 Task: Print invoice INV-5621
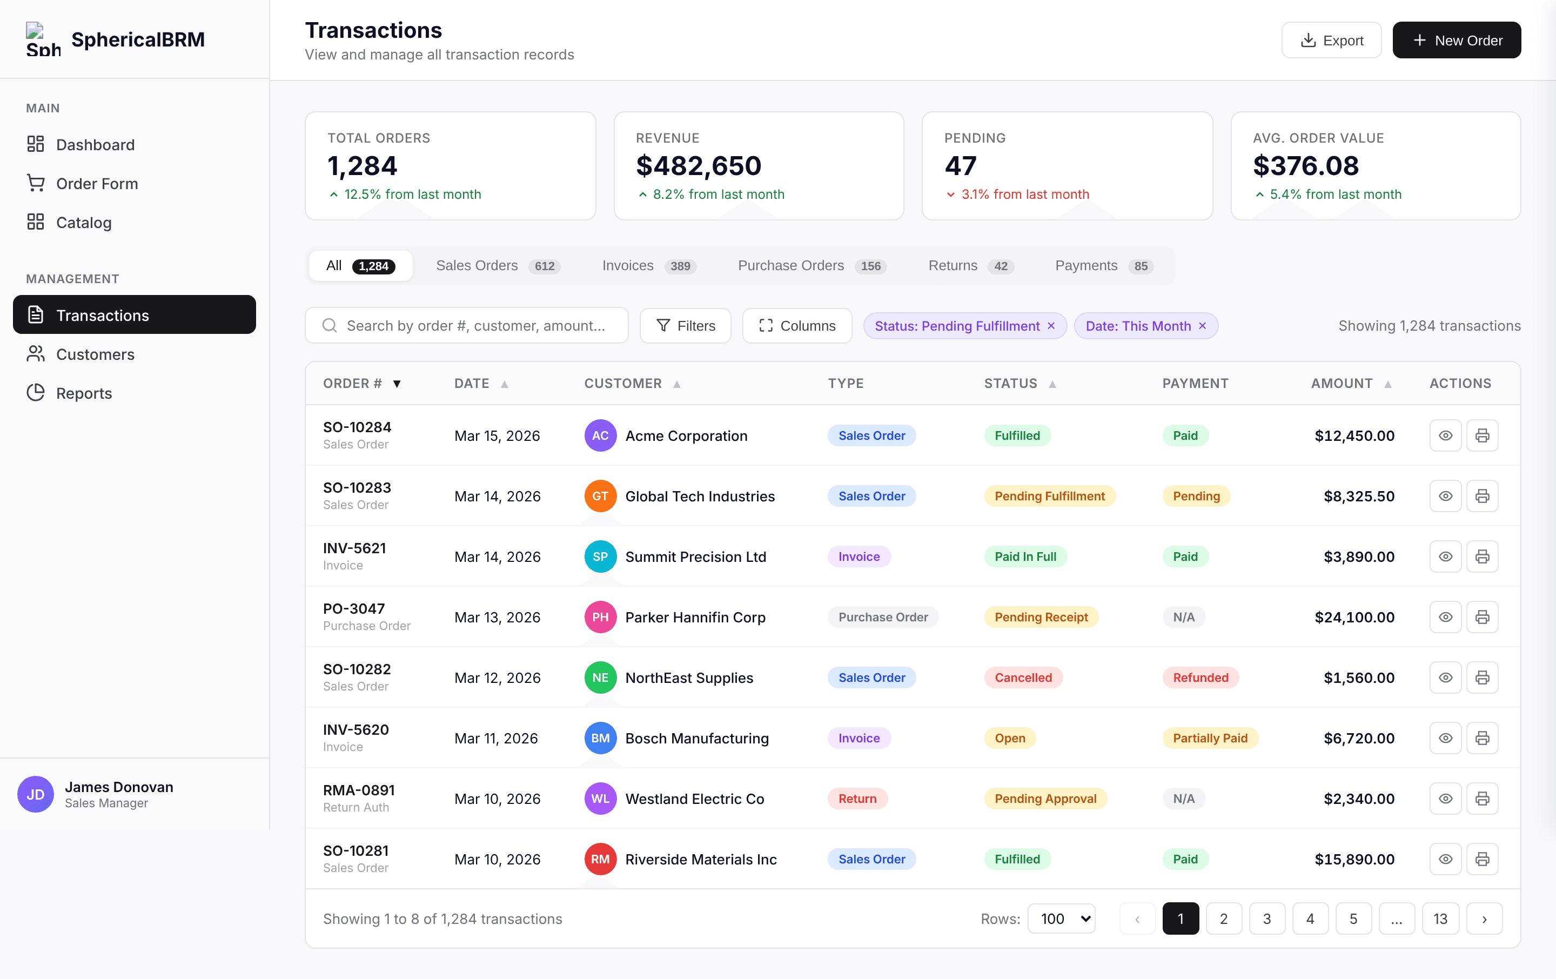coord(1483,556)
